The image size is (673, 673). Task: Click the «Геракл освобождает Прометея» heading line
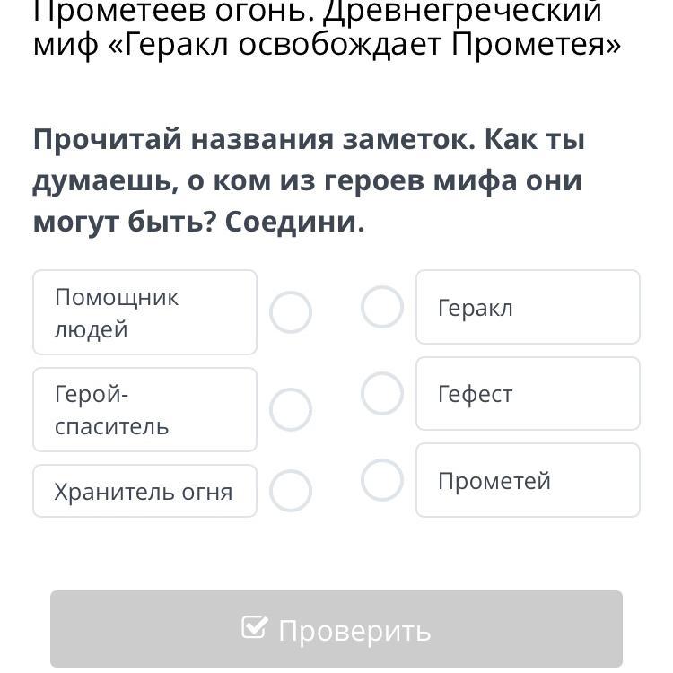coord(327,44)
